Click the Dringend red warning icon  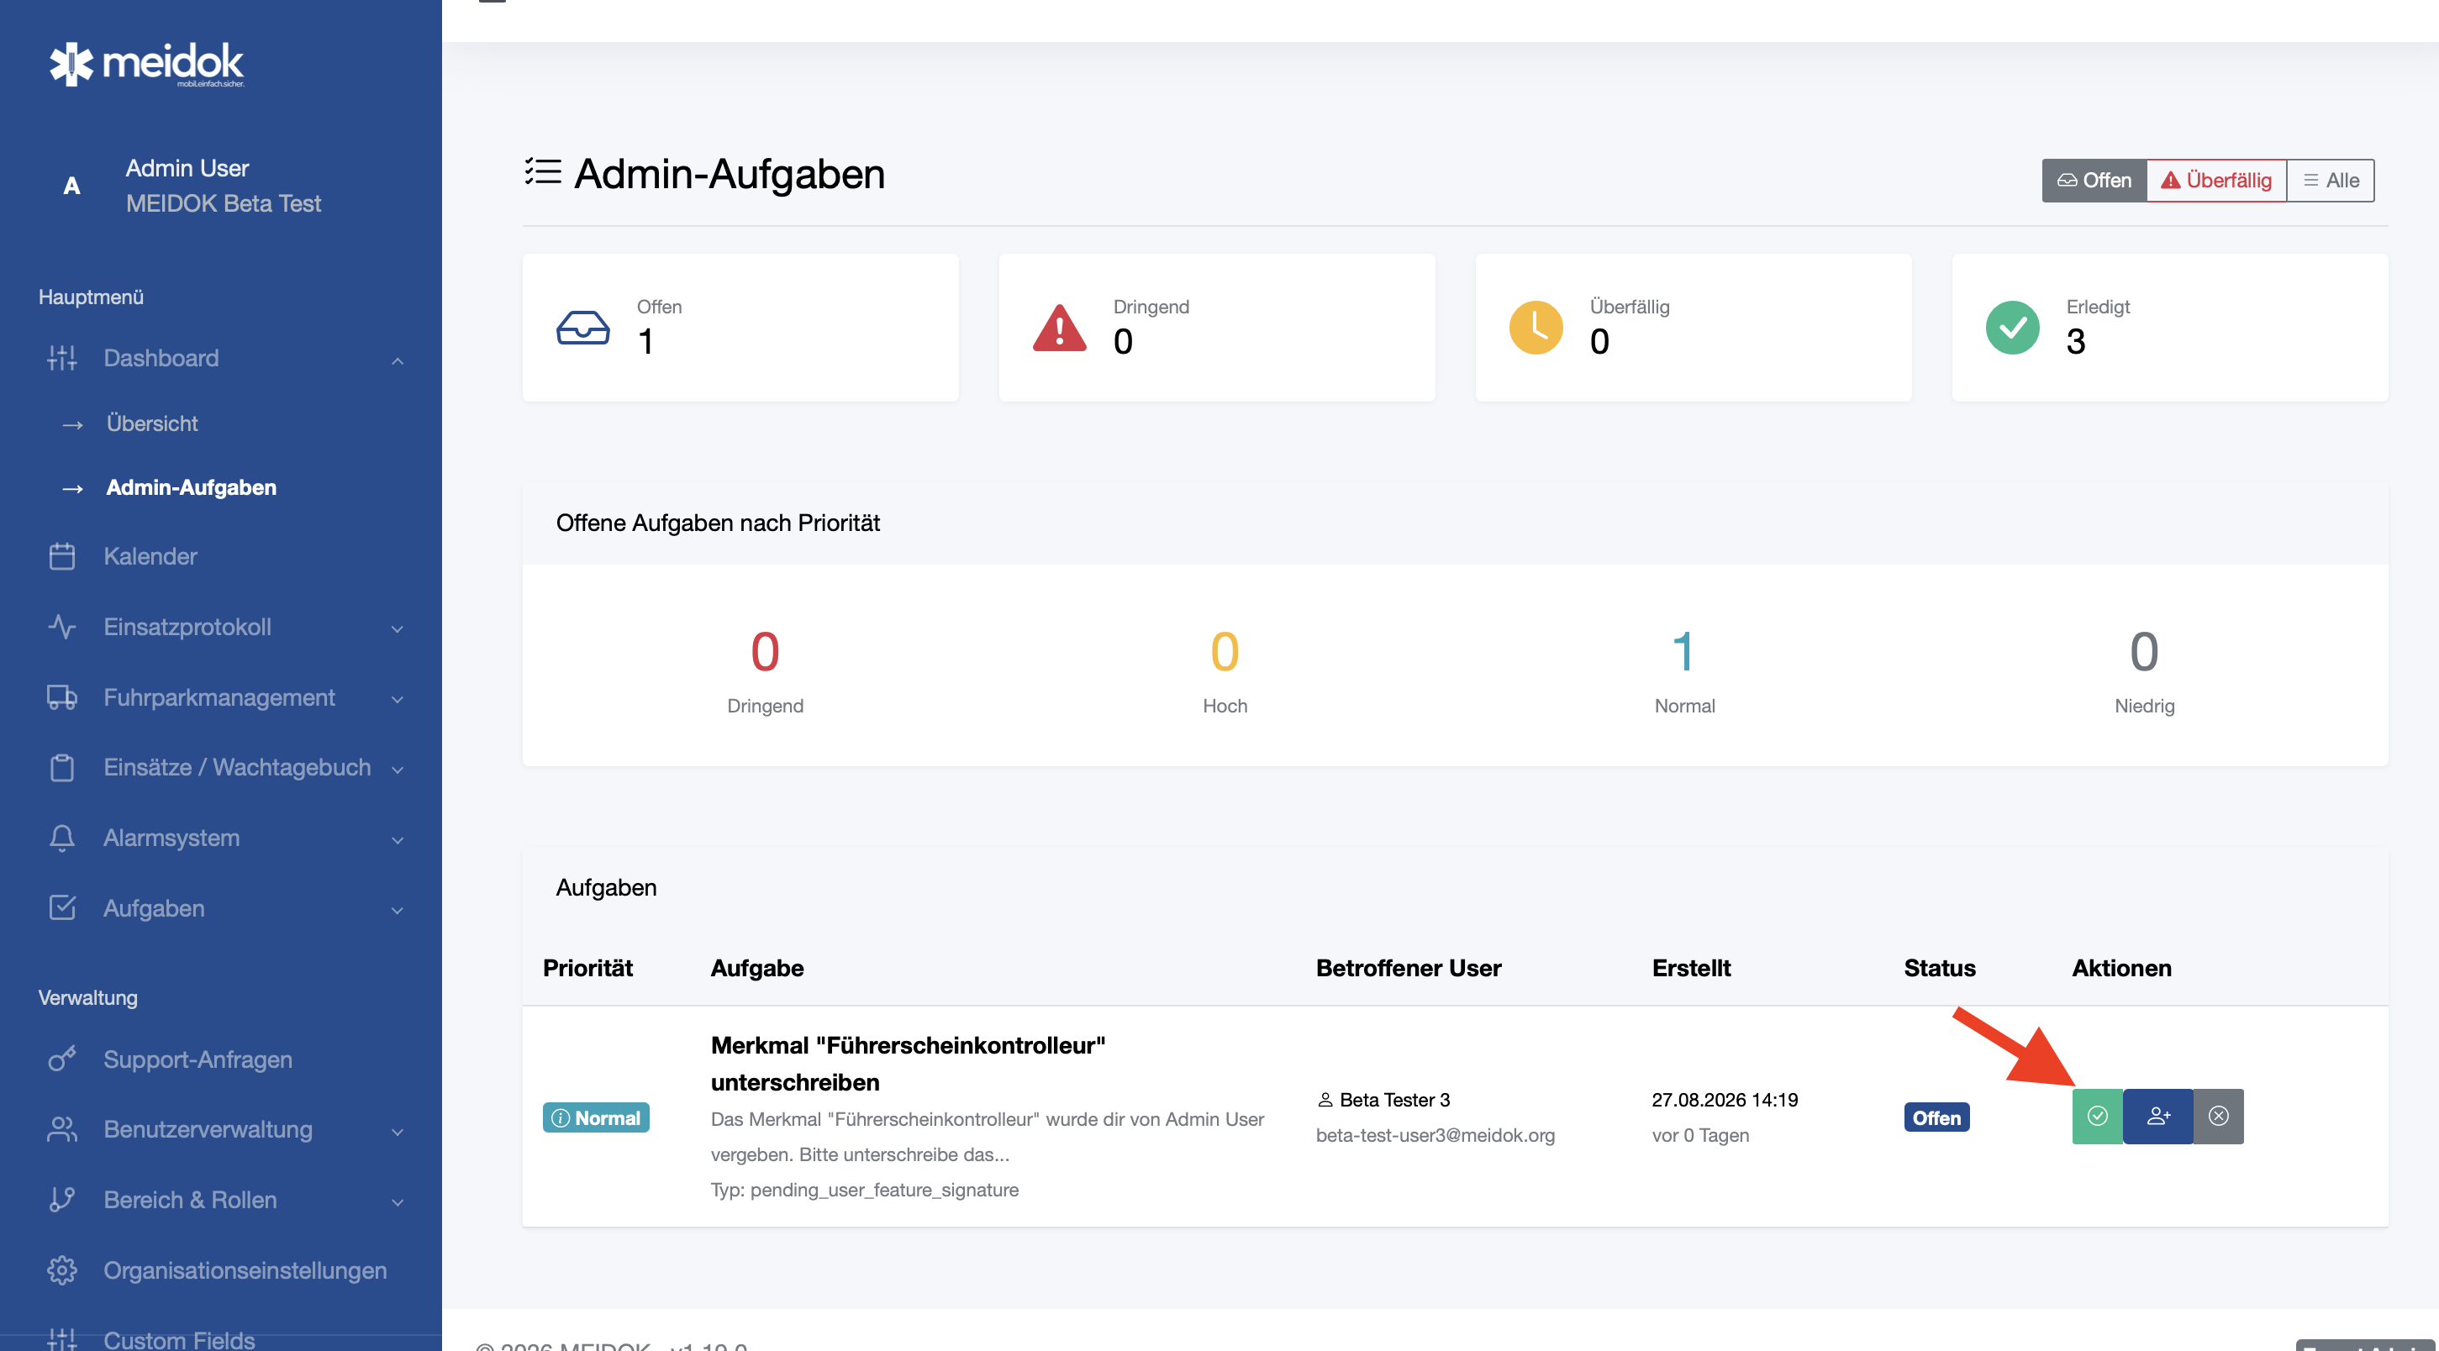(x=1060, y=328)
